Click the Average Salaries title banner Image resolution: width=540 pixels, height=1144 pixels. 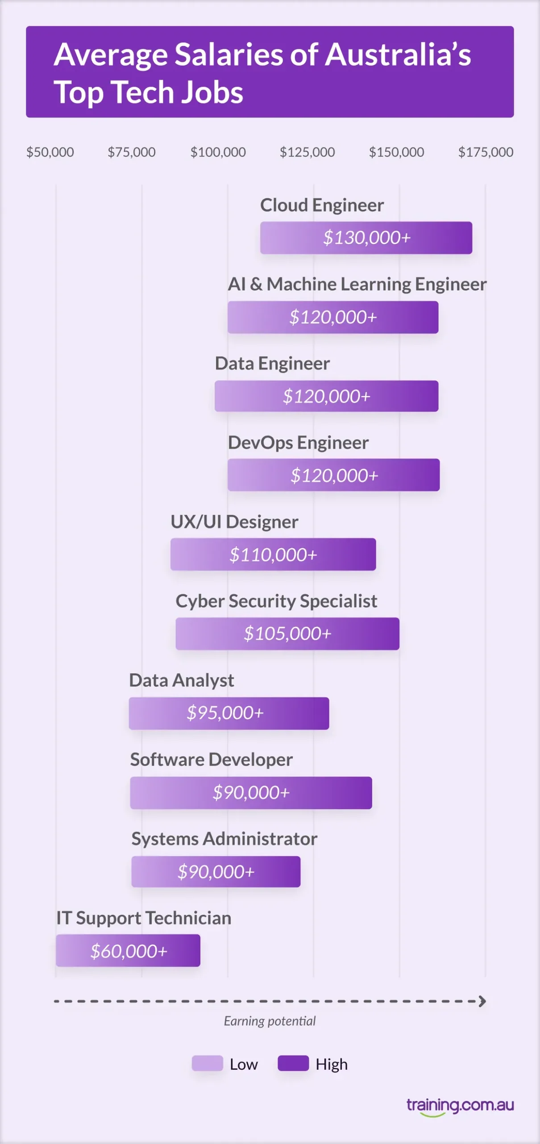[270, 72]
